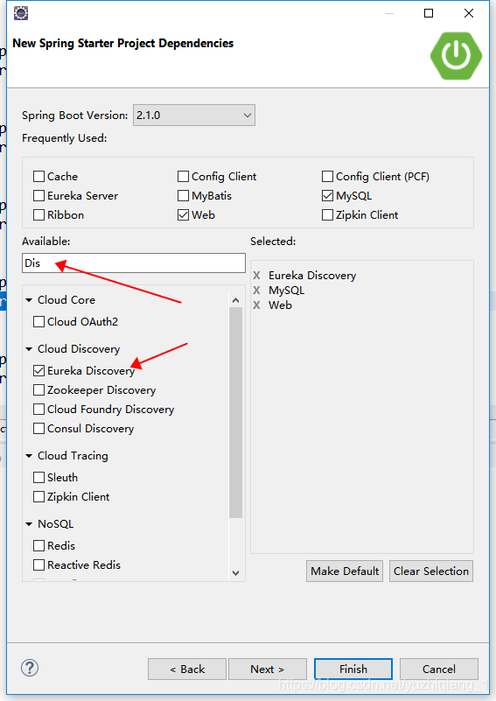Open the help question mark icon

click(30, 669)
